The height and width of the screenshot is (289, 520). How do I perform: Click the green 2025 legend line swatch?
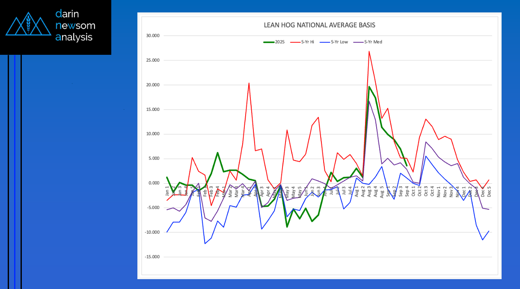pyautogui.click(x=269, y=42)
